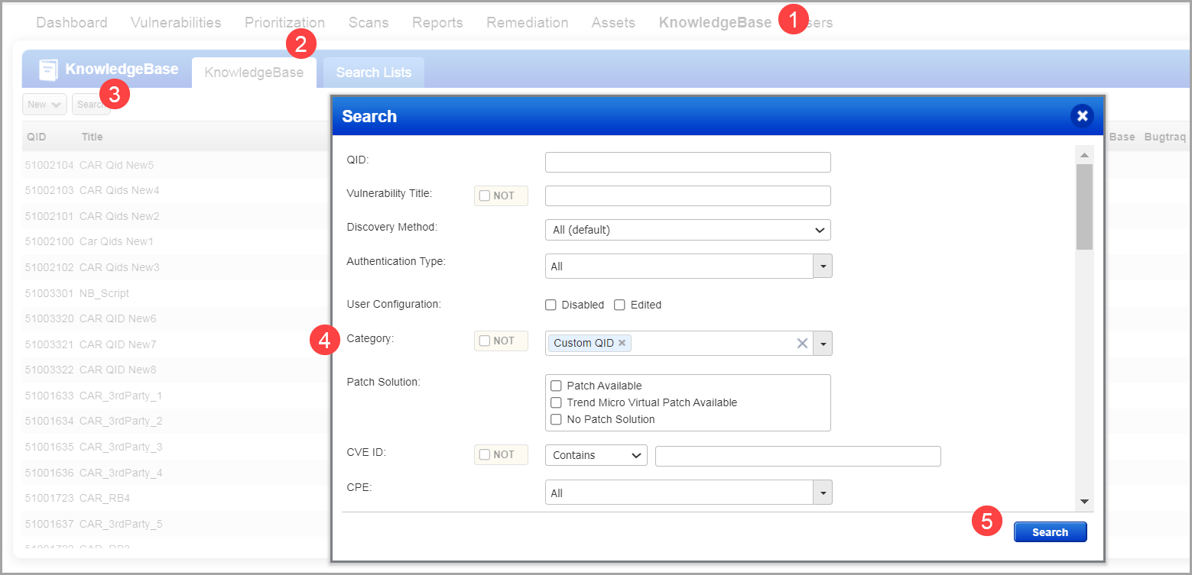Open the Contains dropdown for CVE ID
Image resolution: width=1192 pixels, height=575 pixels.
click(x=596, y=454)
